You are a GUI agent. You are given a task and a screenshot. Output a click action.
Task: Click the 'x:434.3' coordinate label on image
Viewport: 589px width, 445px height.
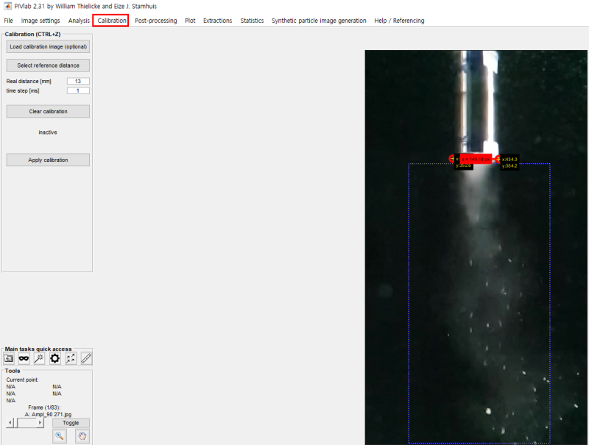pos(509,160)
